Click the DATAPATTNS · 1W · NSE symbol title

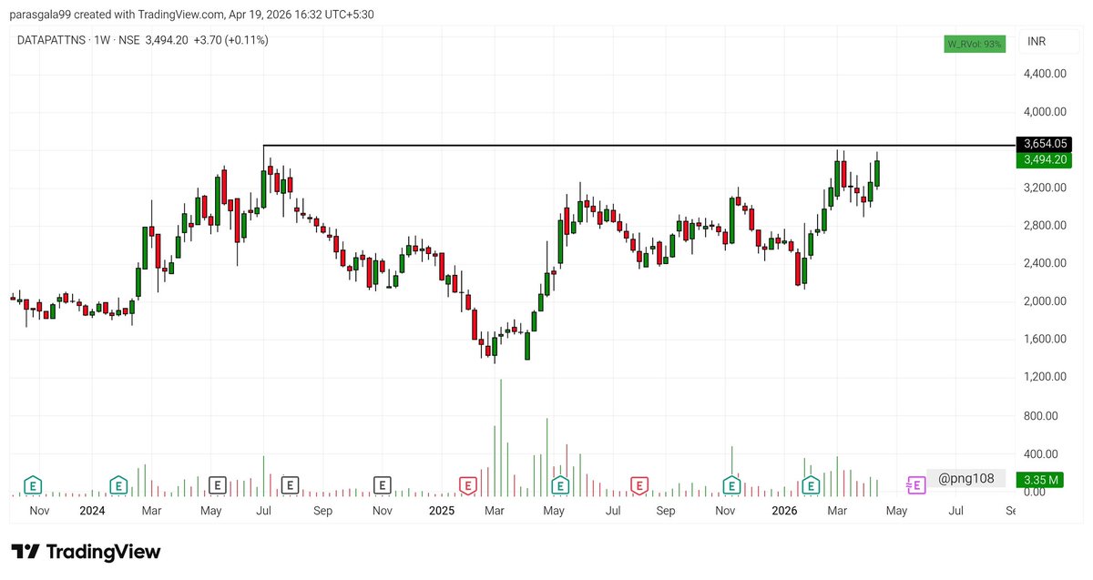pos(78,40)
